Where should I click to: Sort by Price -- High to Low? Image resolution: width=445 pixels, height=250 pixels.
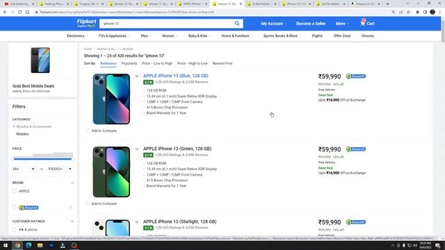point(193,63)
